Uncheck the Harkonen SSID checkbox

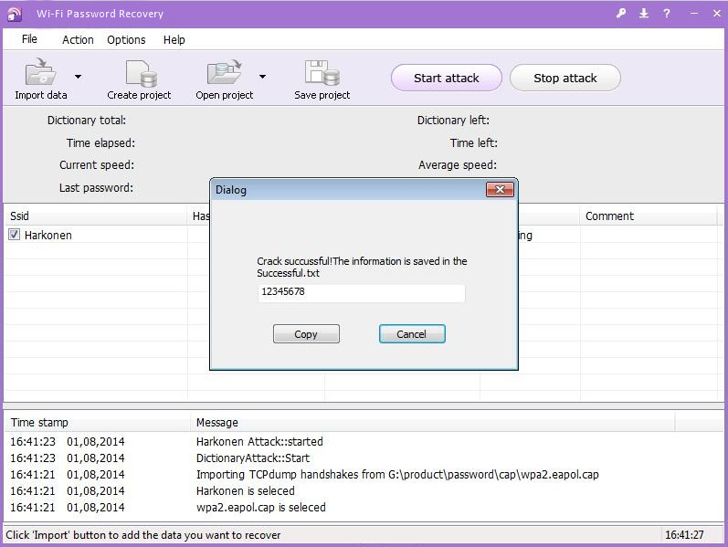pos(15,236)
